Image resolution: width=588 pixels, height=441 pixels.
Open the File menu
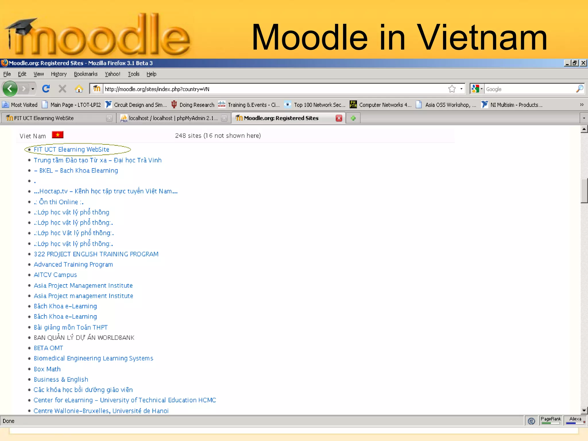7,74
